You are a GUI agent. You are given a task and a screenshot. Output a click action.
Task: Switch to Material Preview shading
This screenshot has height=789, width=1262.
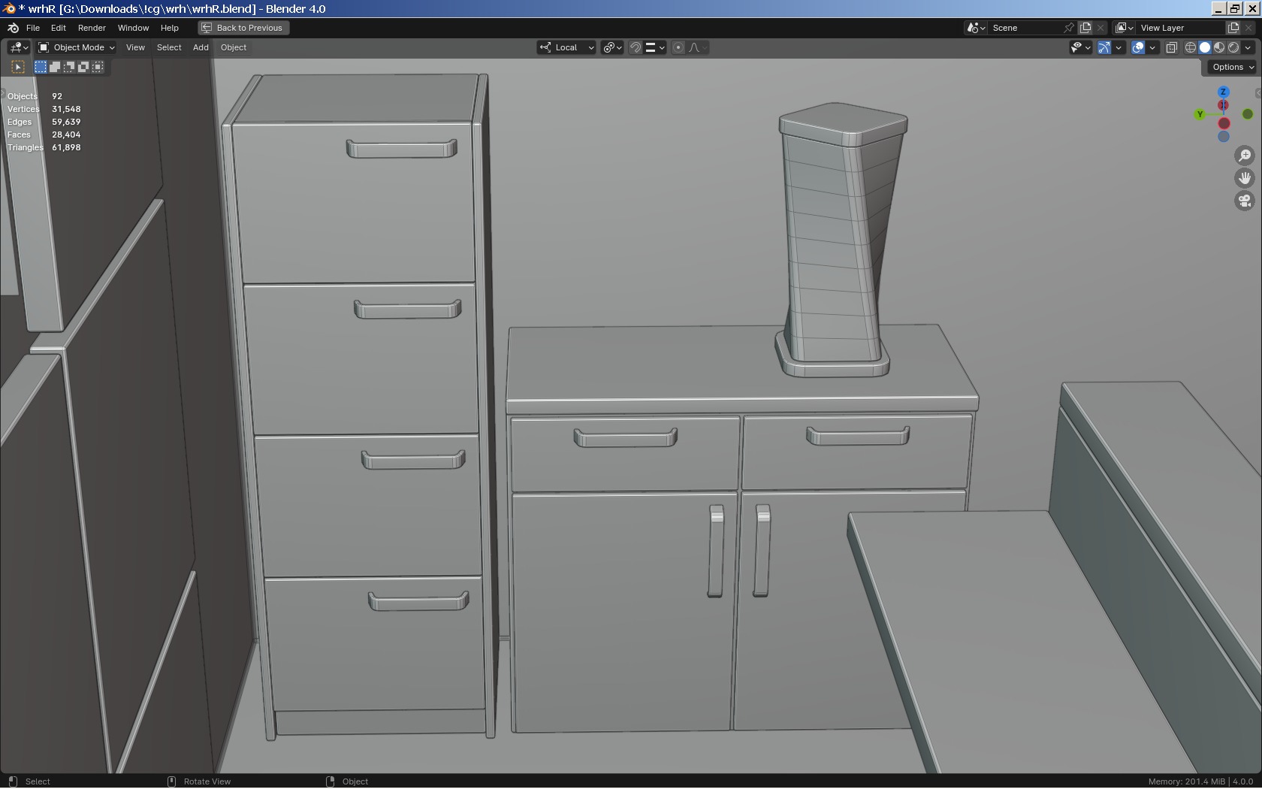(1219, 47)
